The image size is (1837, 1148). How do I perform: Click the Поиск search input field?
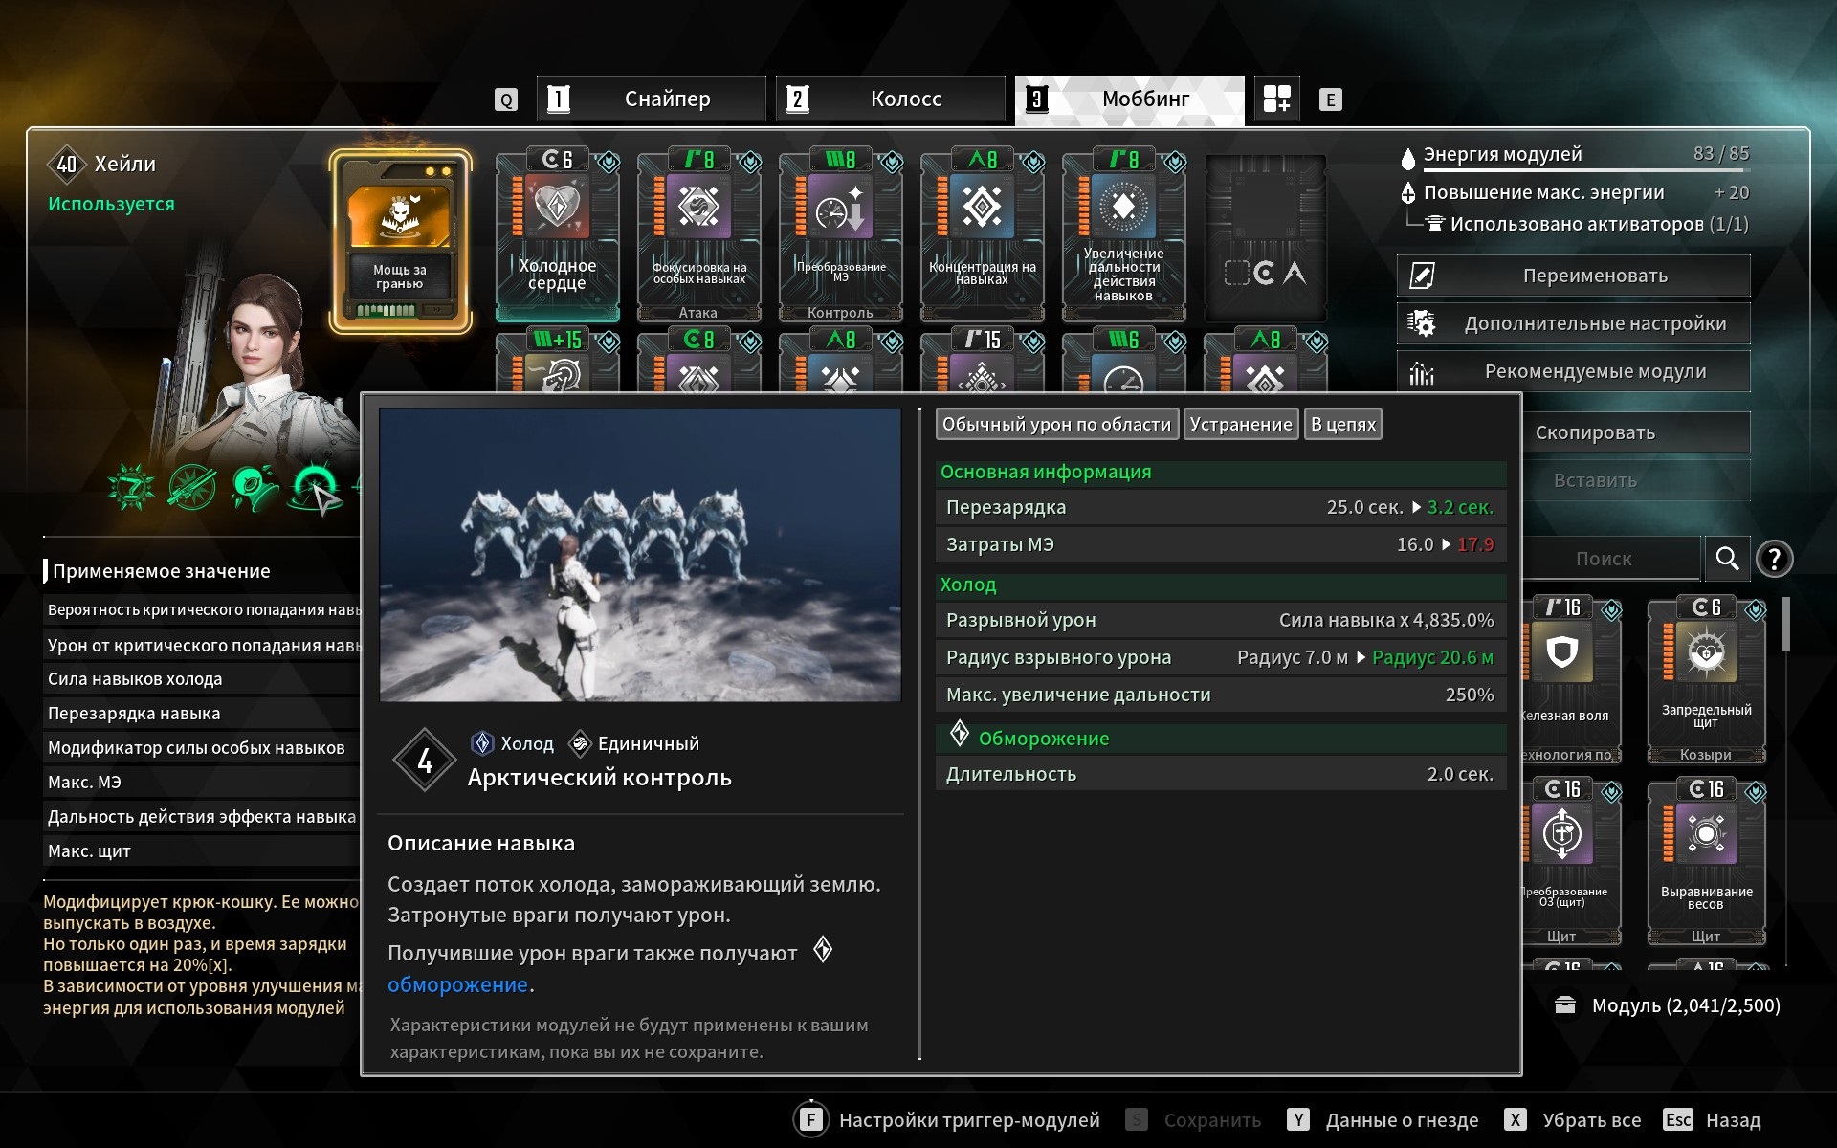pos(1605,559)
